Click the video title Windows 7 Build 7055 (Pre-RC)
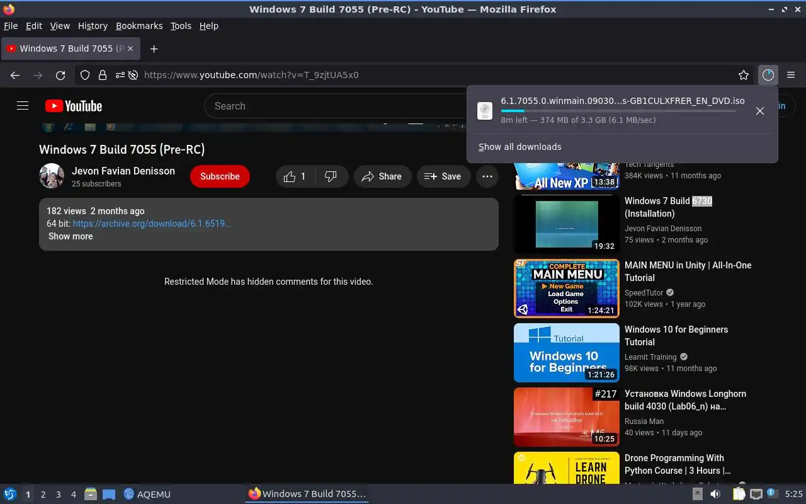The height and width of the screenshot is (504, 806). 122,149
